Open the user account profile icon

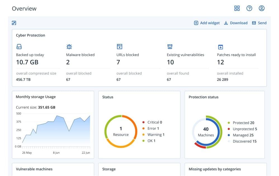(261, 8)
